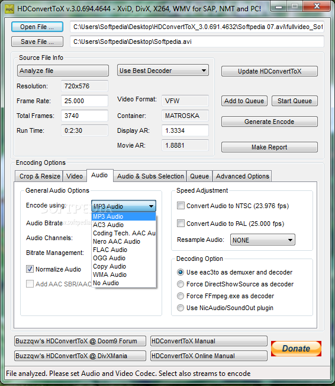
Task: Choose Copy Audio option
Action: click(x=124, y=266)
